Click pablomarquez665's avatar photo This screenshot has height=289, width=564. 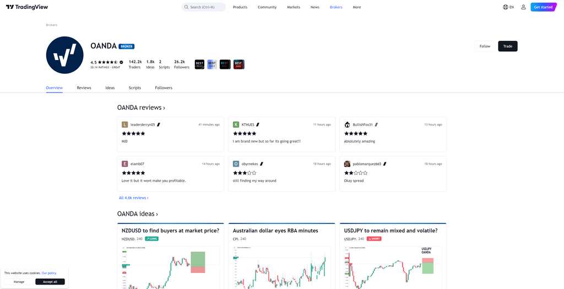tap(347, 164)
